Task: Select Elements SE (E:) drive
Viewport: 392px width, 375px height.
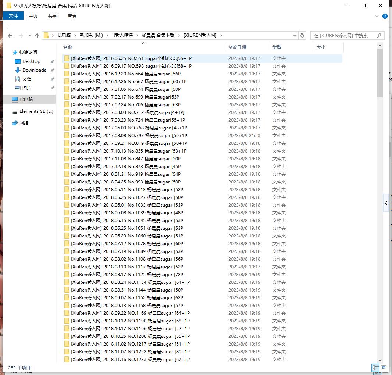Action: point(36,111)
